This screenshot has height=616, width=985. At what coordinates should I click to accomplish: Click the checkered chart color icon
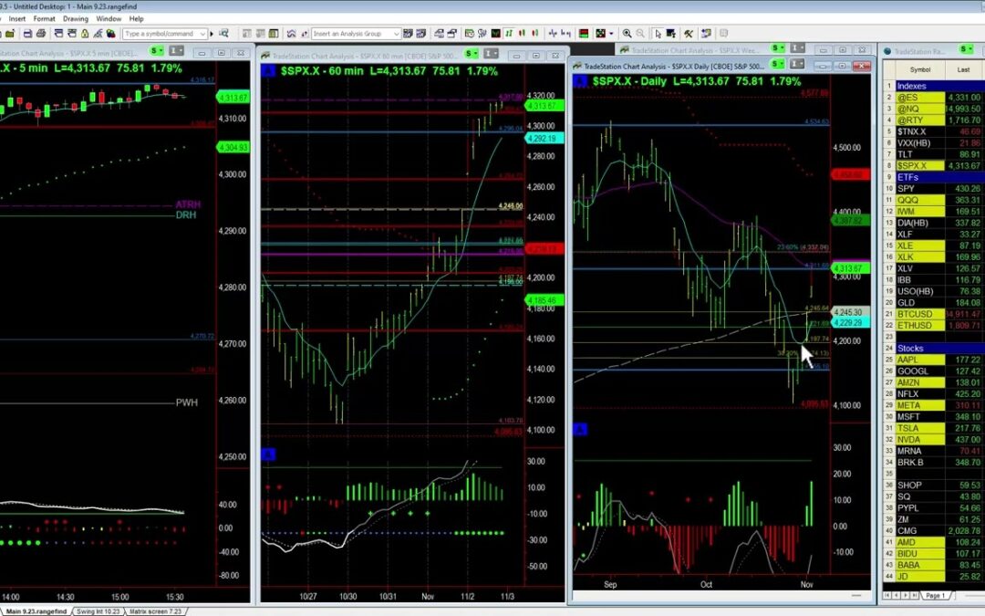600,34
